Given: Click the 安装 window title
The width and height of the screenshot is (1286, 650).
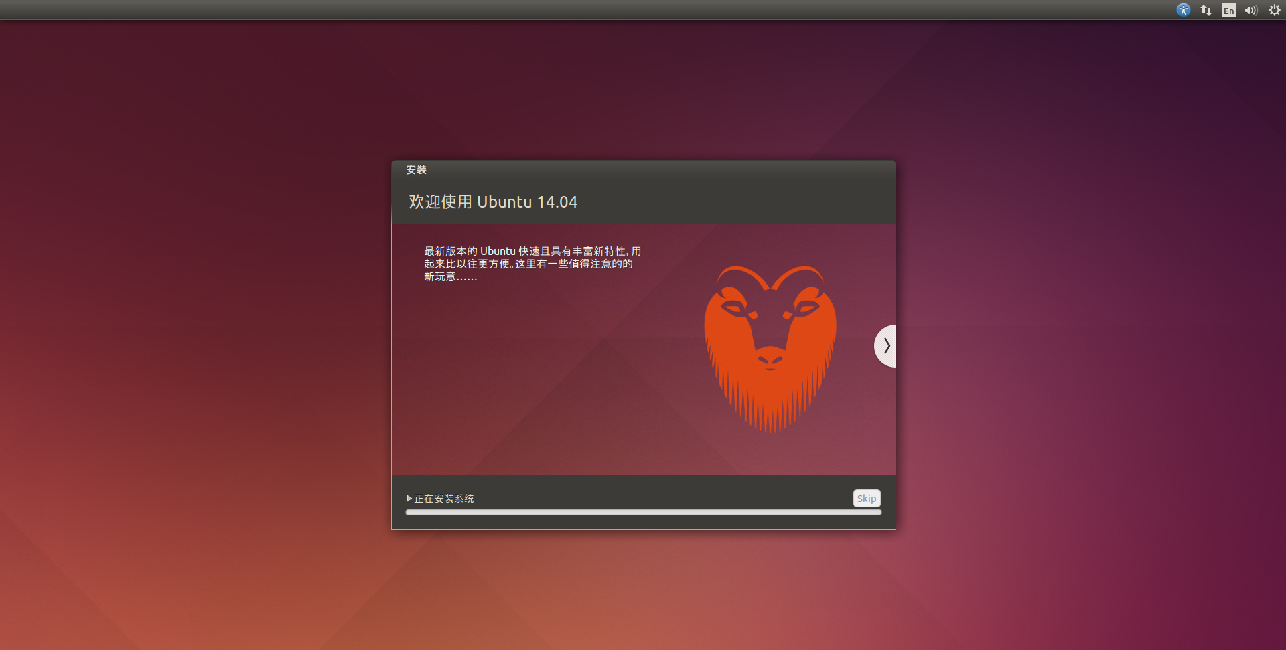Looking at the screenshot, I should (416, 170).
